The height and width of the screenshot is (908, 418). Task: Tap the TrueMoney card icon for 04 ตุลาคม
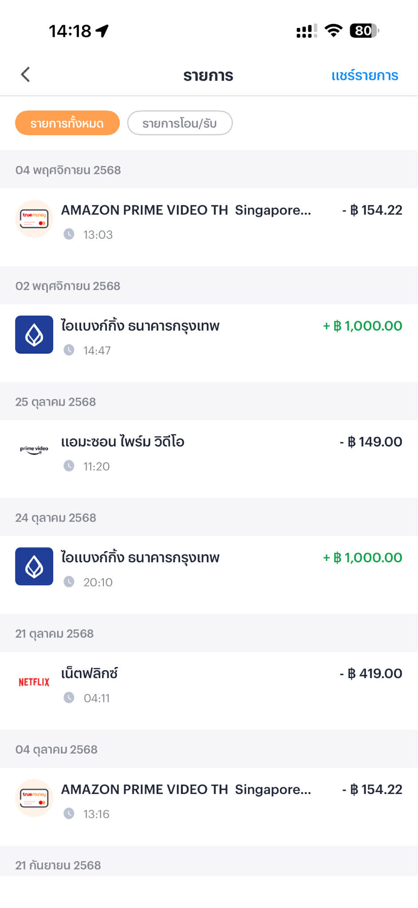point(34,798)
